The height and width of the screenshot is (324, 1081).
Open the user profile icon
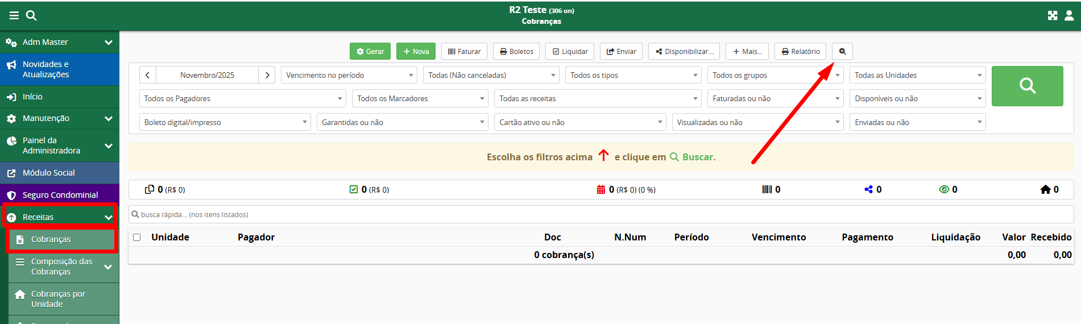click(1069, 15)
